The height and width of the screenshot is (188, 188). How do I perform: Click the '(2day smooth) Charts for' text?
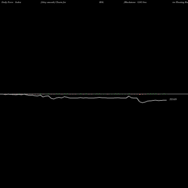[53, 2]
